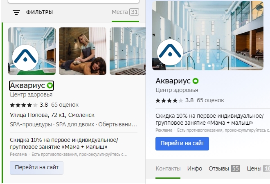Open the third pool photo thumbnail
Image resolution: width=270 pixels, height=184 pixels.
tap(128, 51)
